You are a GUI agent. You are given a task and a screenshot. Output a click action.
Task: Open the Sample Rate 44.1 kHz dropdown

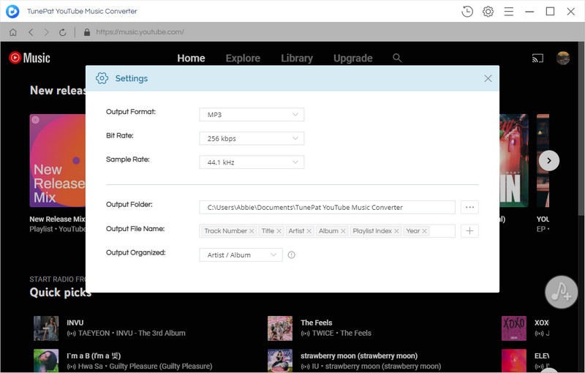pyautogui.click(x=252, y=162)
